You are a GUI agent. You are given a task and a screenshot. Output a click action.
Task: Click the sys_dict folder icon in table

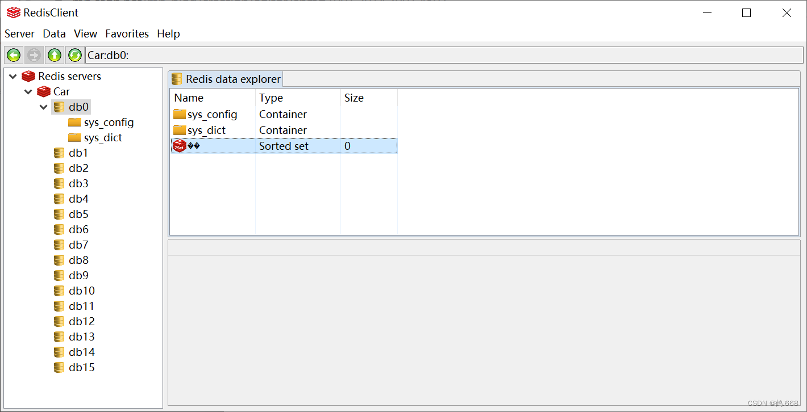click(x=180, y=130)
